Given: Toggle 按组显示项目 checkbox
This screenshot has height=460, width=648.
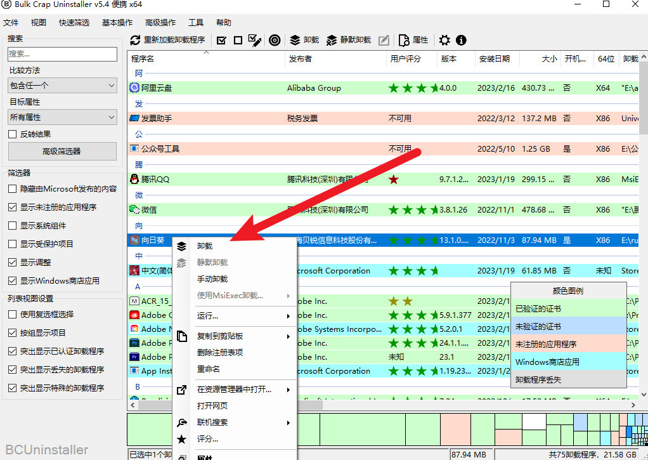Looking at the screenshot, I should (x=13, y=333).
